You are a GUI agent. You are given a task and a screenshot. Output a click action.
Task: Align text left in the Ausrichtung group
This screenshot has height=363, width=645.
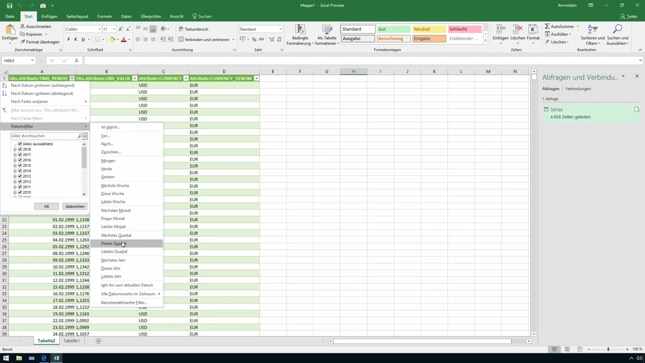(138, 39)
